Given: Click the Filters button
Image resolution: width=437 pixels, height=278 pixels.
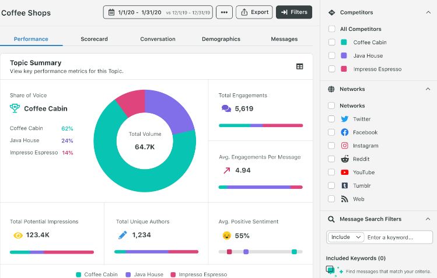Looking at the screenshot, I should click(x=294, y=12).
